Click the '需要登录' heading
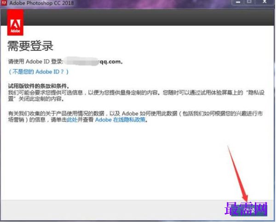 pyautogui.click(x=30, y=46)
